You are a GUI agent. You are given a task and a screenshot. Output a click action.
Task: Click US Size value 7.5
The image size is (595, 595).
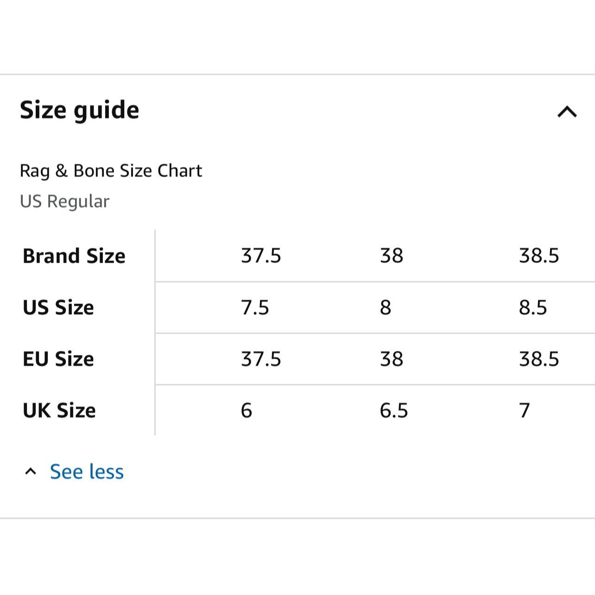coord(255,307)
